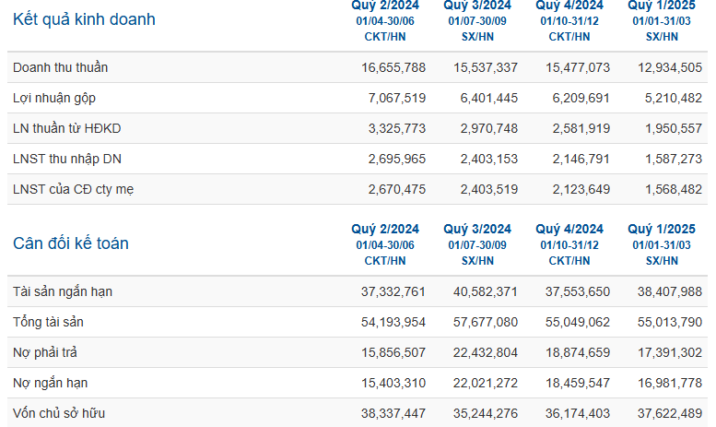Select the Doanh thu thuần row label
716x427 pixels.
[x=62, y=67]
